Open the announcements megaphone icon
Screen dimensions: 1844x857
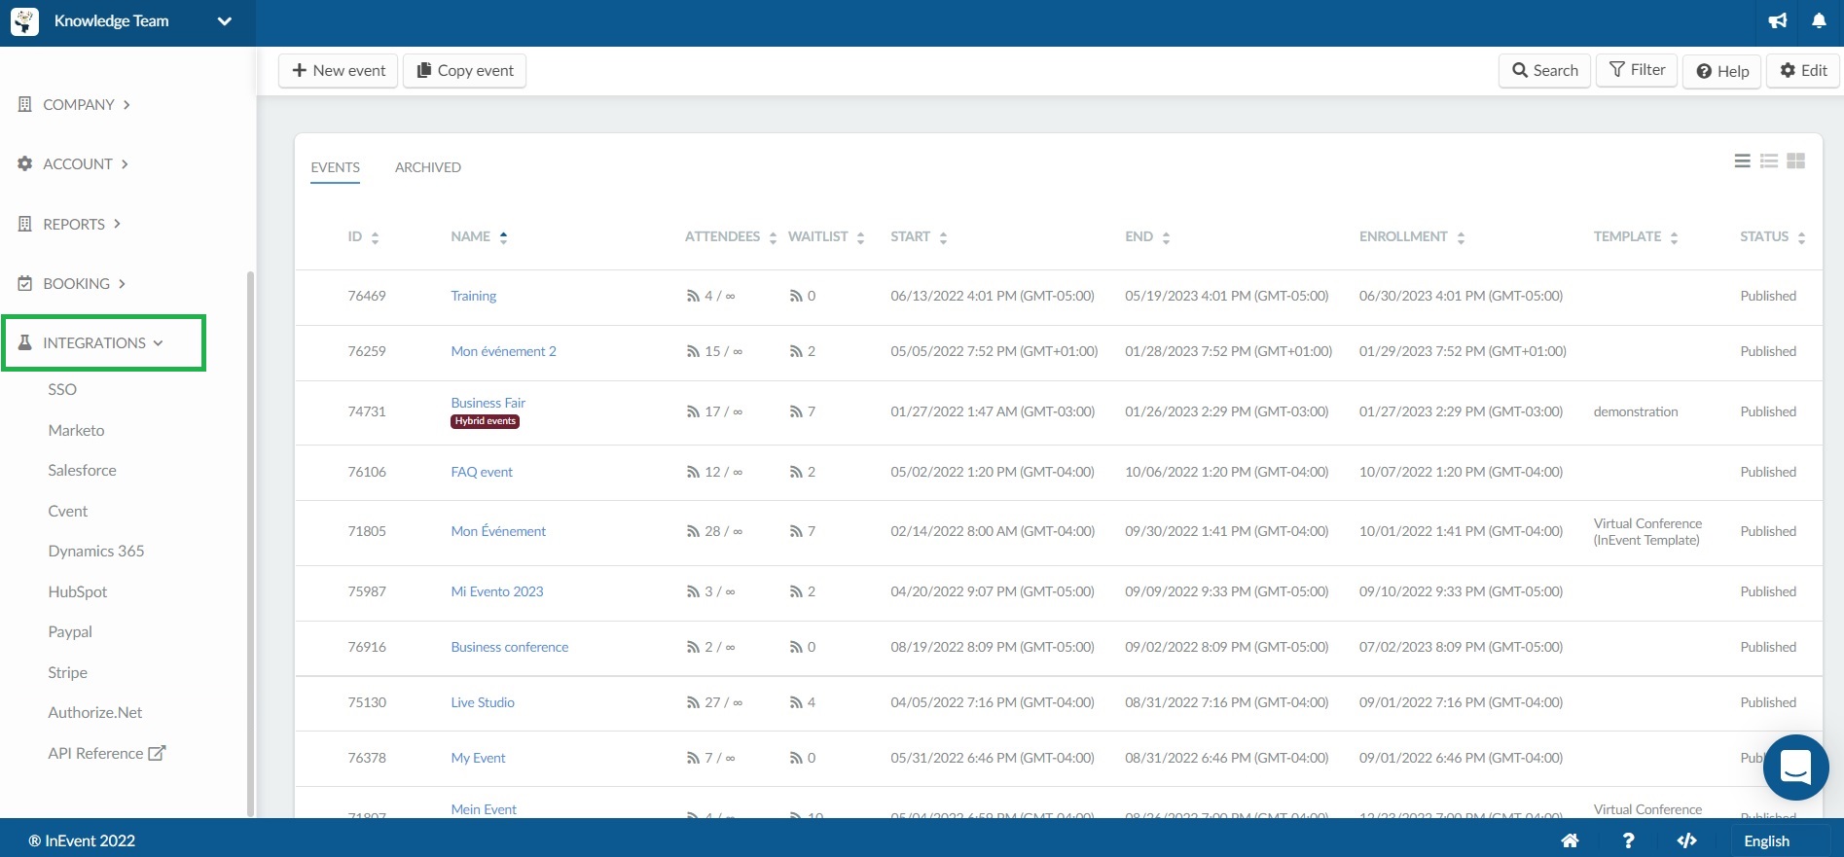(1778, 20)
